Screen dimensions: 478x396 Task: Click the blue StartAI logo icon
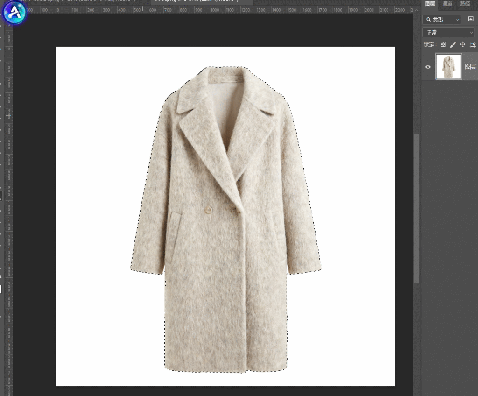tap(14, 12)
